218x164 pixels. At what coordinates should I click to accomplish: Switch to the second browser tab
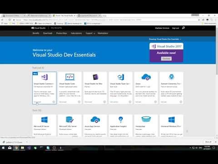tap(39, 15)
